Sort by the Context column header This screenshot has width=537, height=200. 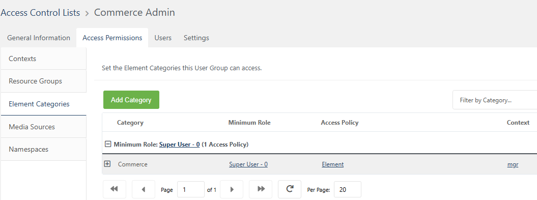518,123
